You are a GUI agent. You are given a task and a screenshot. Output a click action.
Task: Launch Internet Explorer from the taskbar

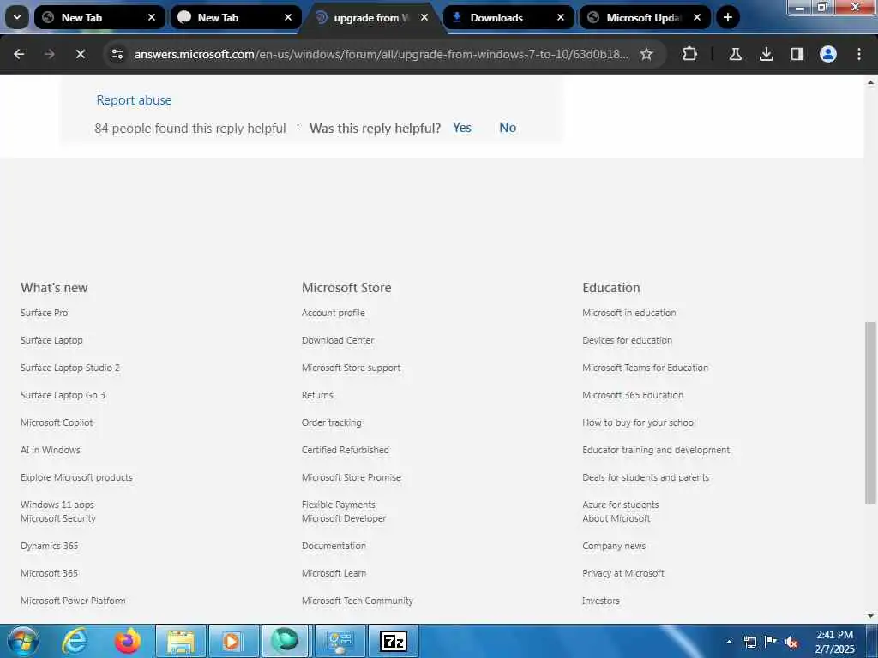point(75,641)
